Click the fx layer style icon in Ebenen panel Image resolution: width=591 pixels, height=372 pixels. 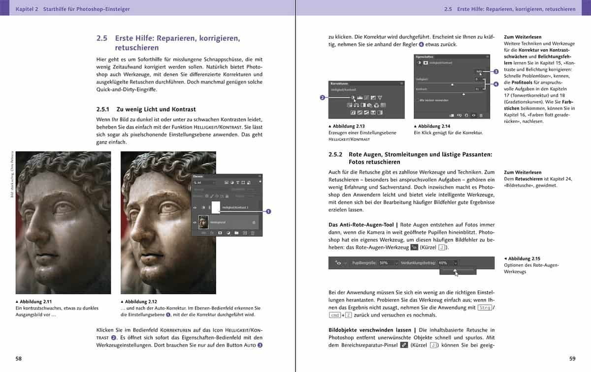[x=211, y=233]
